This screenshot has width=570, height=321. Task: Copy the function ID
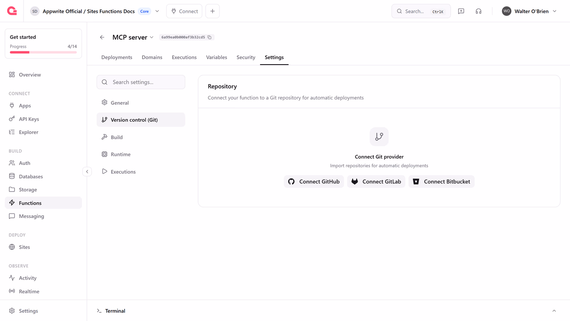coord(210,37)
